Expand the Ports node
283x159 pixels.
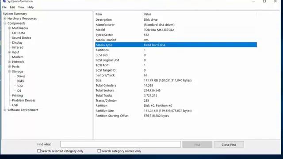[x=9, y=67]
